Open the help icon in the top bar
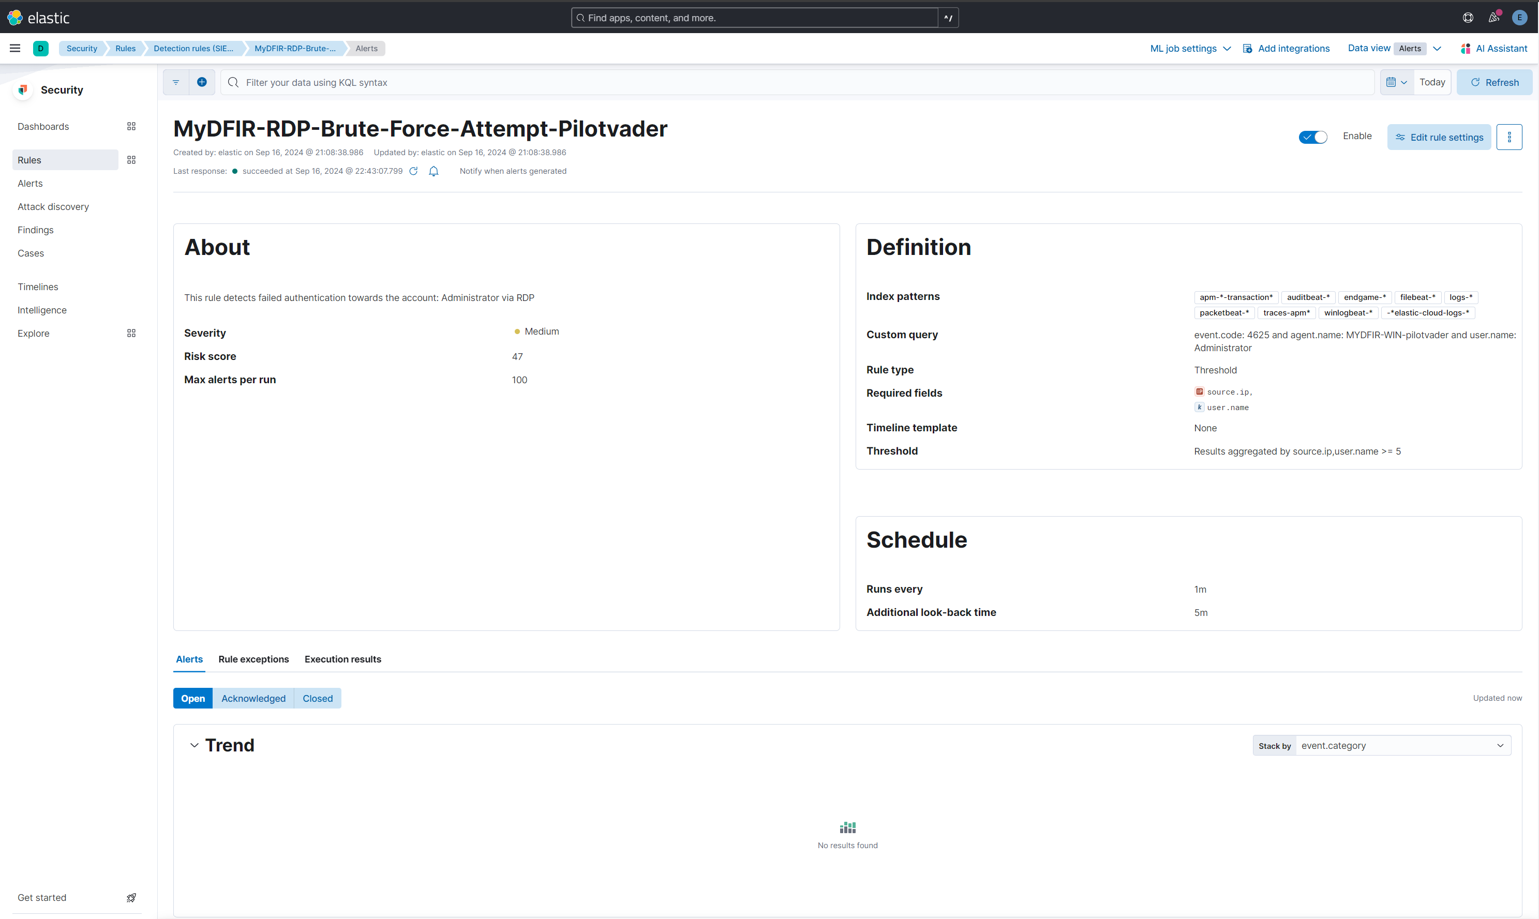The image size is (1539, 919). pos(1467,18)
